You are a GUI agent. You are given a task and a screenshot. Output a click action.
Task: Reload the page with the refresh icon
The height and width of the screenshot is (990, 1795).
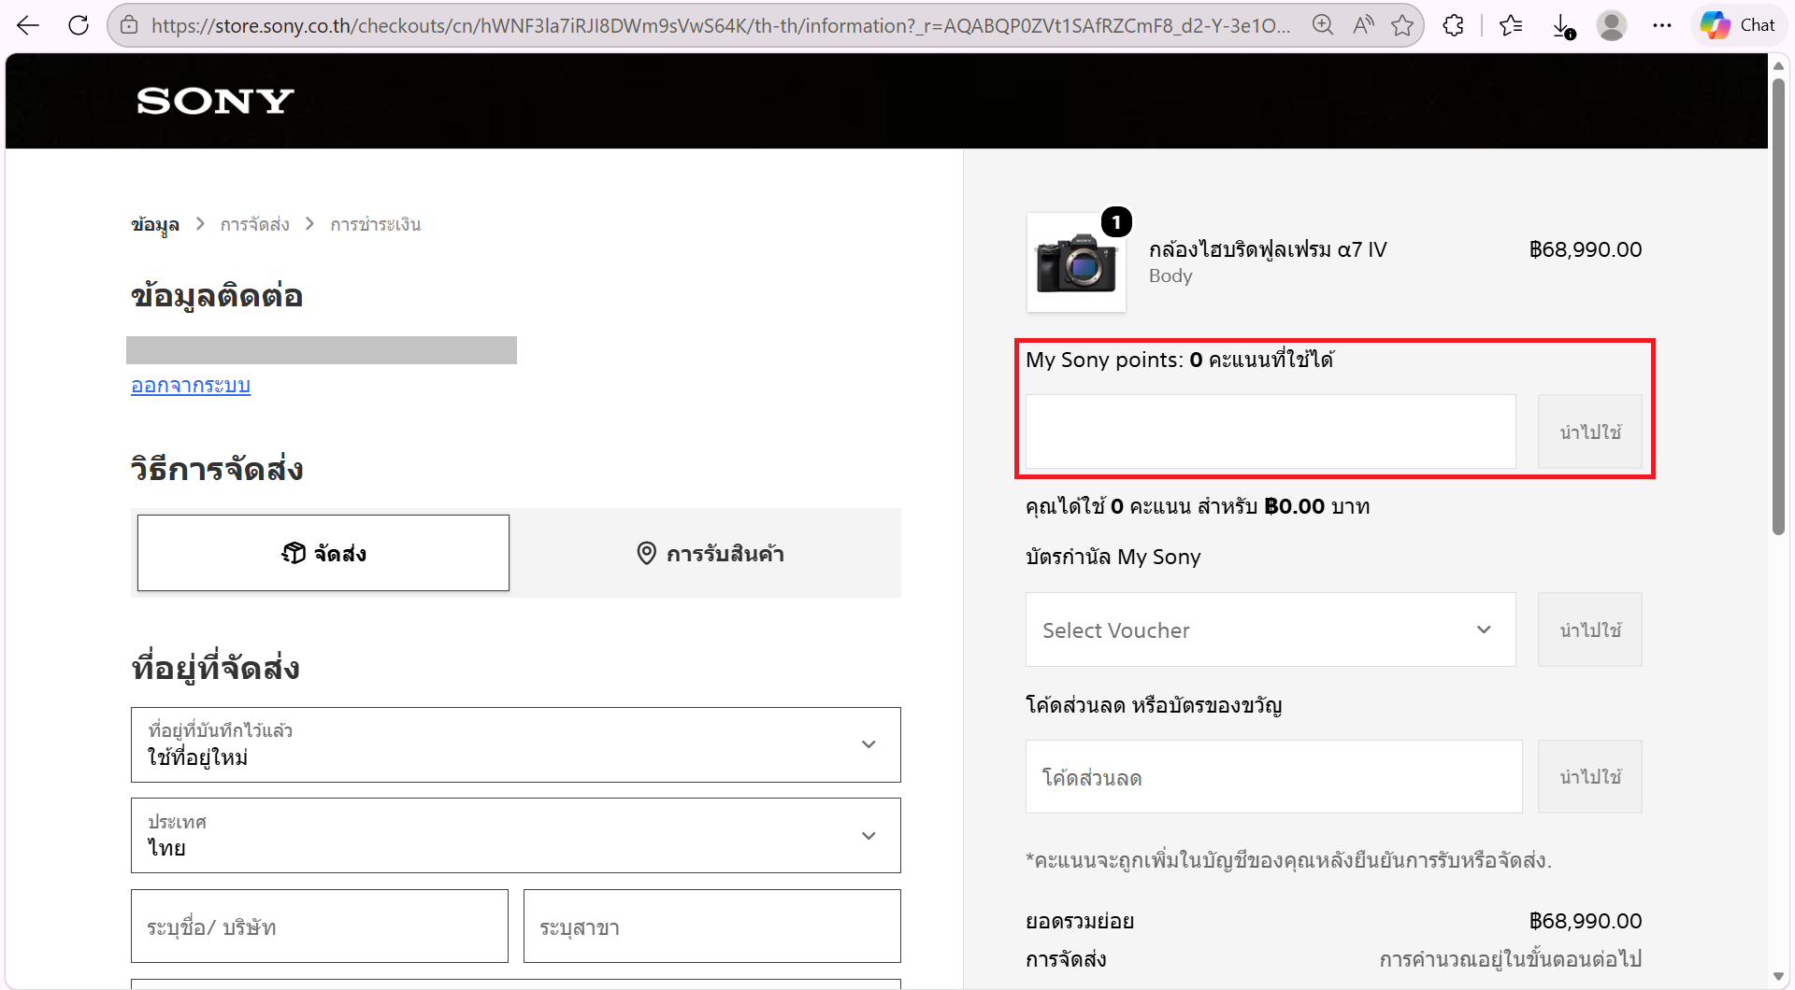[79, 25]
